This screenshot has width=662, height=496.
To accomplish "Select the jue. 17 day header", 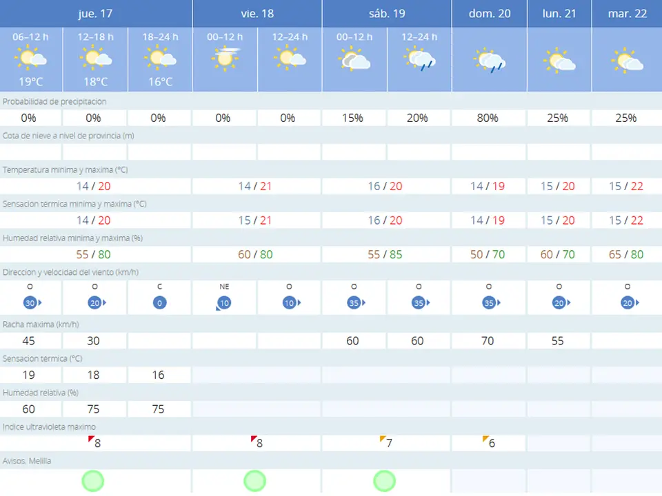I will click(95, 14).
